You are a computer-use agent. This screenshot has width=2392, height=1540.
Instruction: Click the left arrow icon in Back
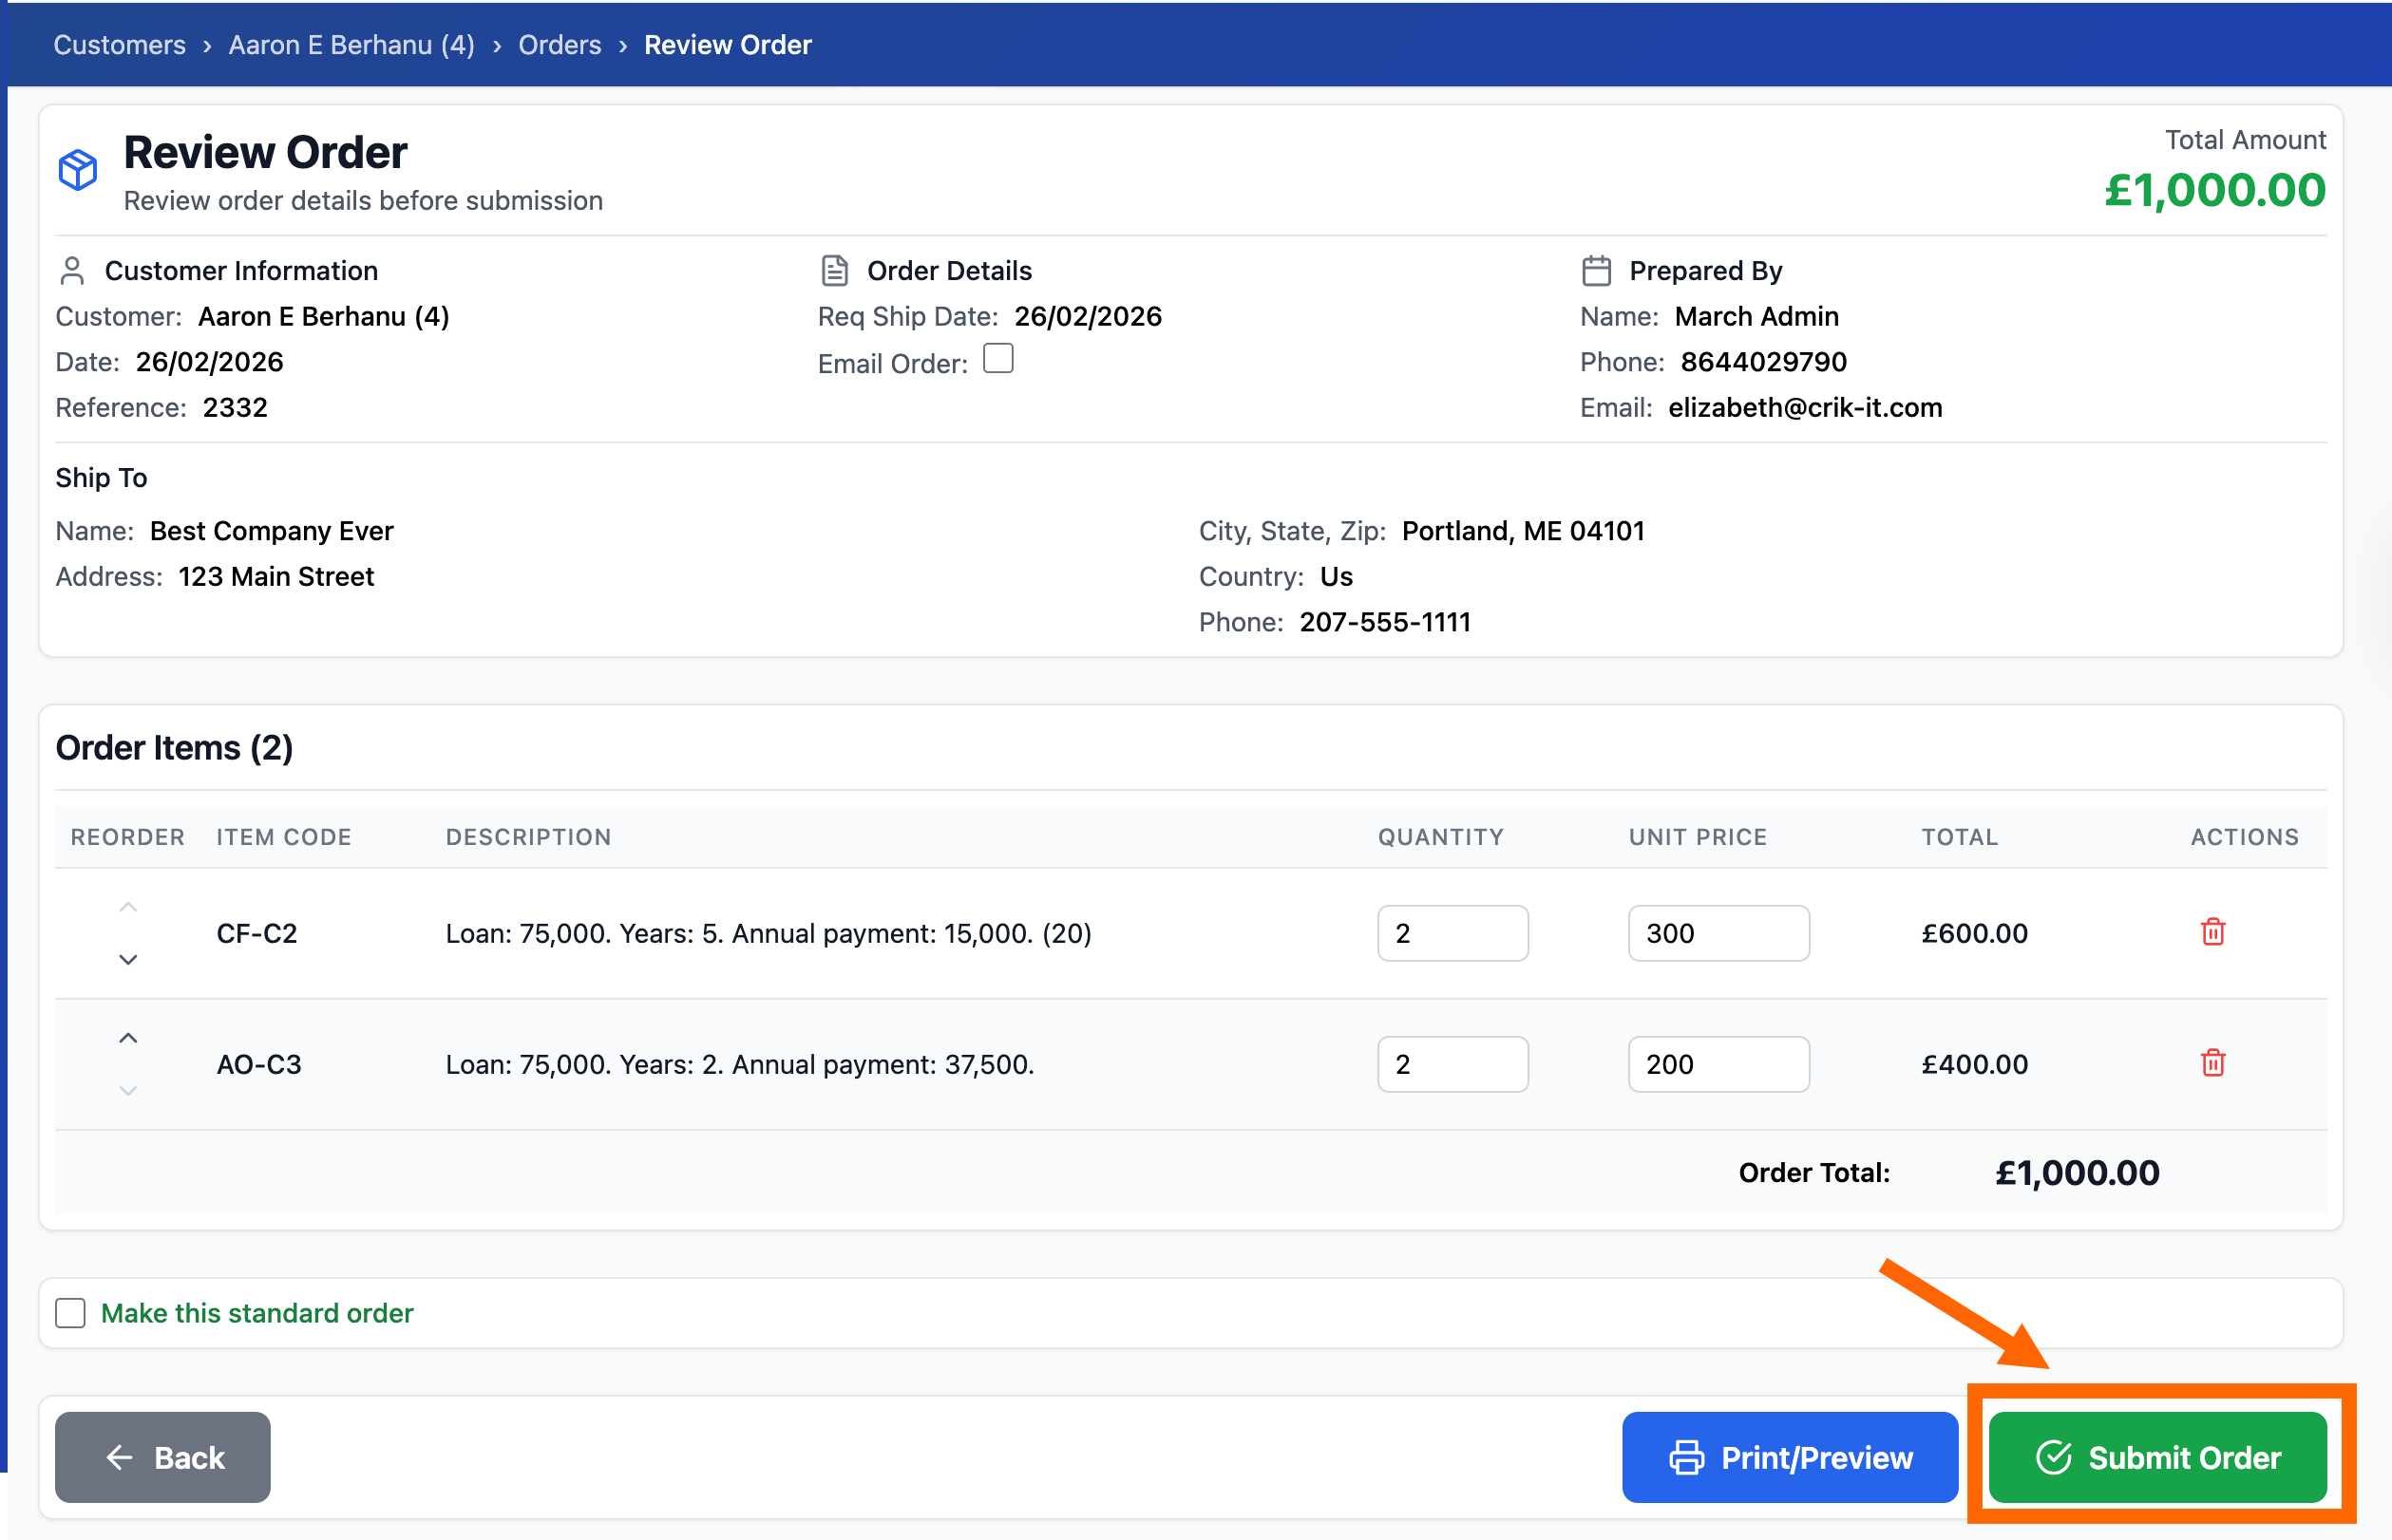click(x=119, y=1457)
